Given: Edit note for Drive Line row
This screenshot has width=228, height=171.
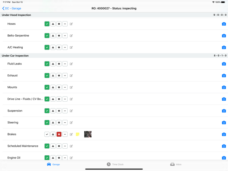Looking at the screenshot, I should [71, 99].
